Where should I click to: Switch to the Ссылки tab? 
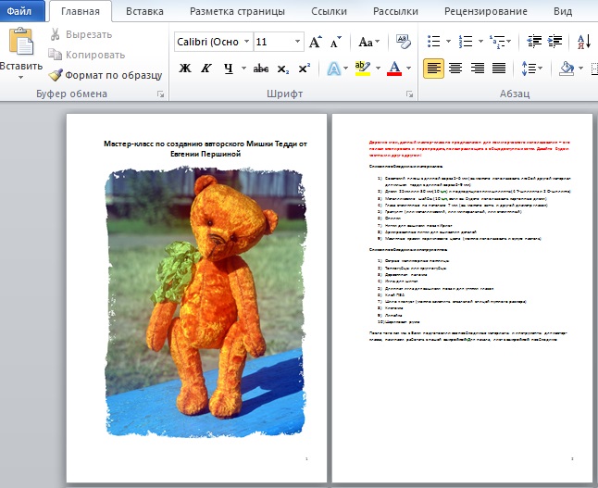coord(329,11)
